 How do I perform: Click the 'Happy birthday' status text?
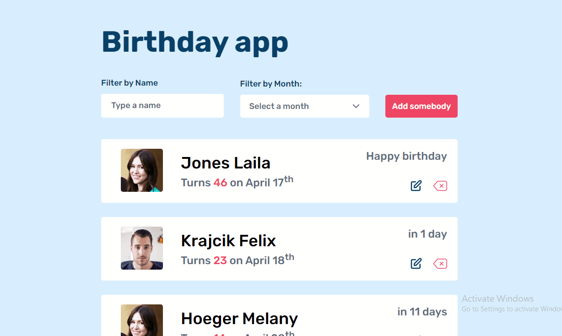pyautogui.click(x=406, y=156)
